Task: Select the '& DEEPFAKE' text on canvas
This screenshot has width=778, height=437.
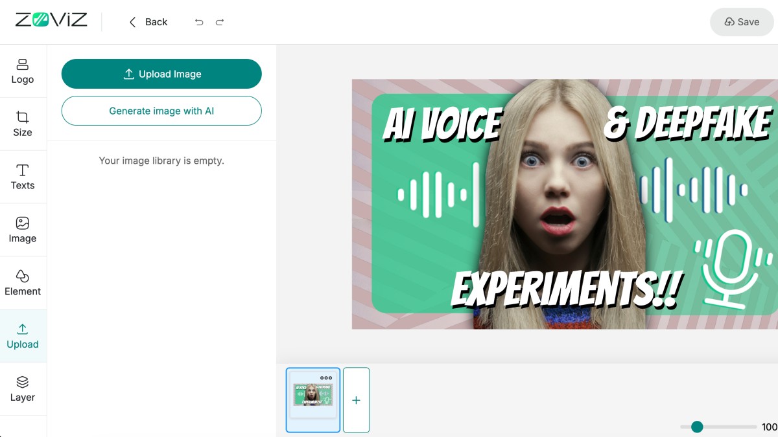Action: click(687, 123)
